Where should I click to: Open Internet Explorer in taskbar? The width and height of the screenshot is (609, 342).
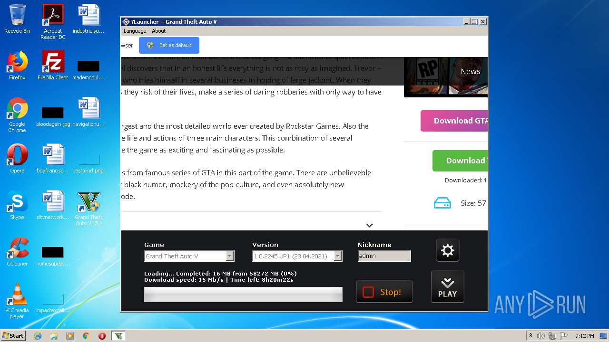click(38, 336)
